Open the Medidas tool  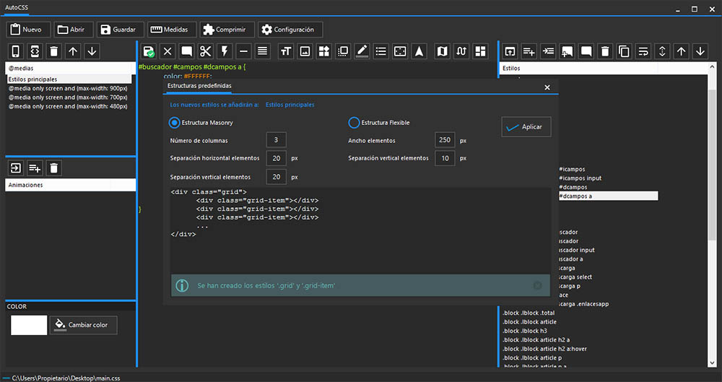coord(172,30)
